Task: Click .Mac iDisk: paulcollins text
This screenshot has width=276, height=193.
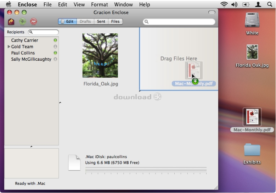Action: 106,157
